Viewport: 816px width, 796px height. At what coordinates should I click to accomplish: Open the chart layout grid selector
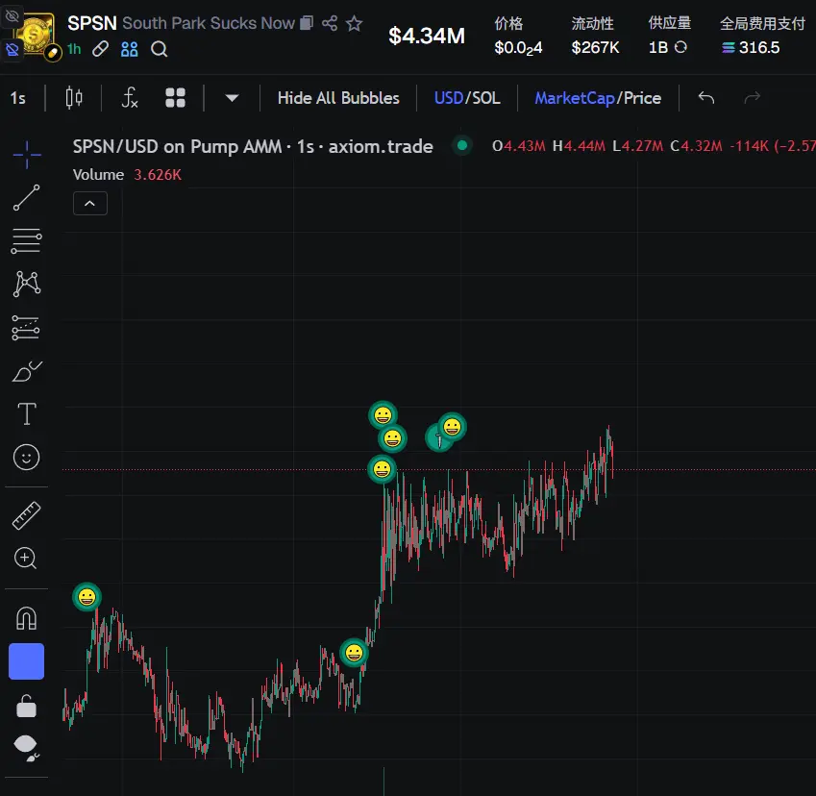pos(175,98)
